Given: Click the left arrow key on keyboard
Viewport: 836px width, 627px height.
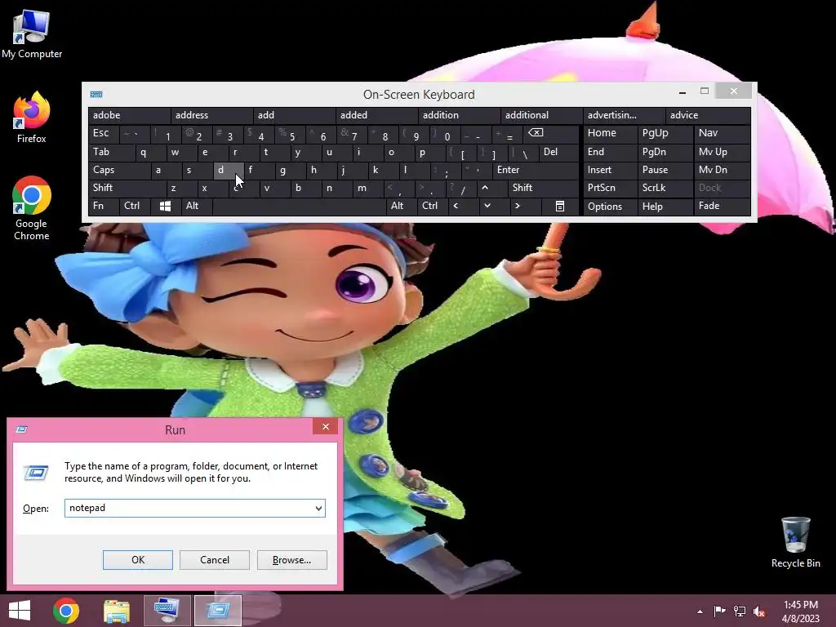Looking at the screenshot, I should click(464, 206).
